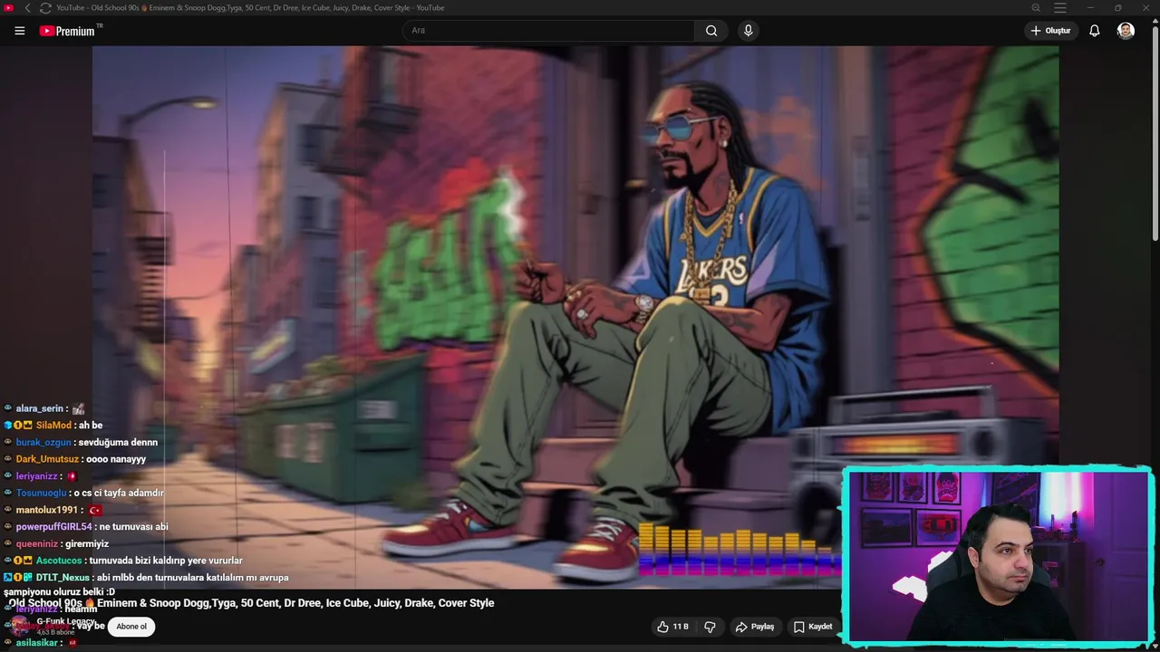Click chat username SilaMod

point(53,426)
